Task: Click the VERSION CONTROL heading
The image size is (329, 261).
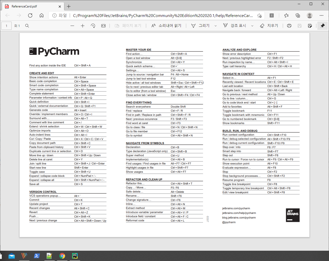Action: 43,192
